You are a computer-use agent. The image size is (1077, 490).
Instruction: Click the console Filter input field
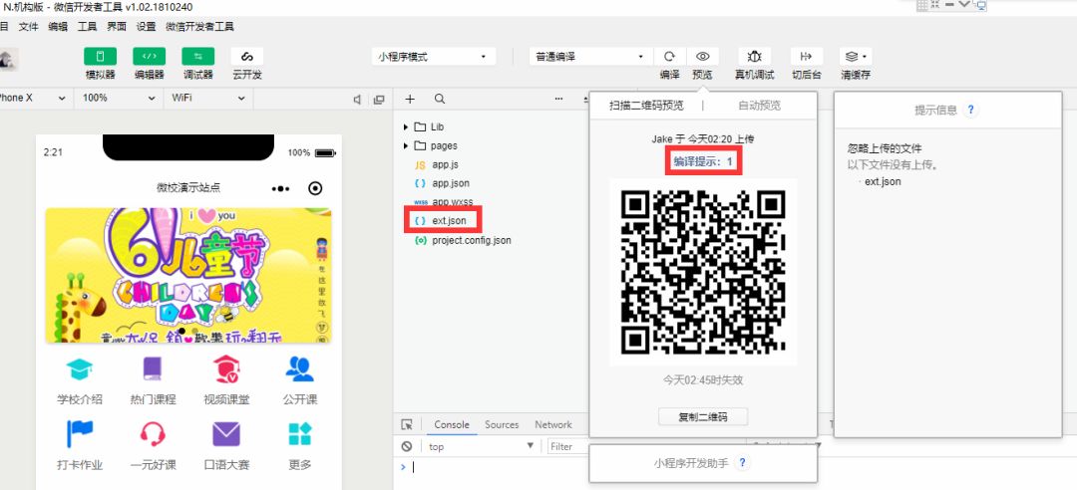coord(568,447)
